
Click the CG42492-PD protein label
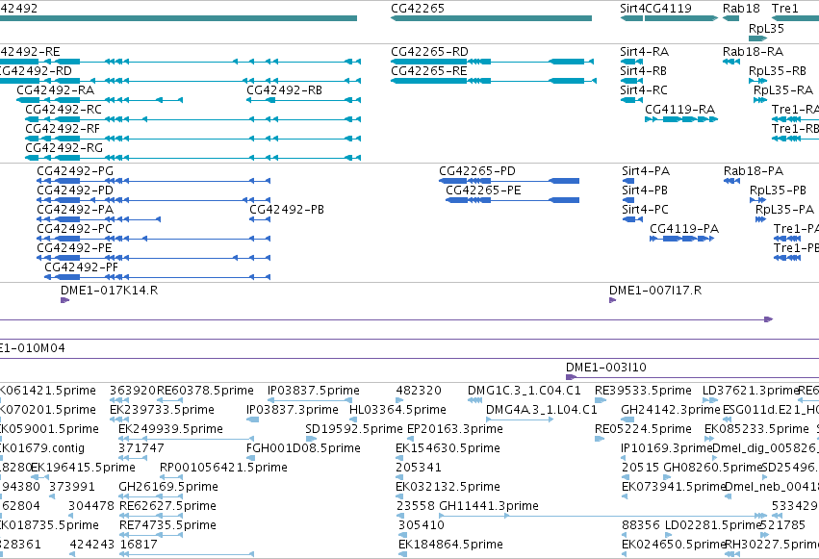point(75,191)
